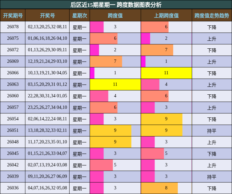Click span value 2 in row 26072
The image size is (232, 194).
(115, 50)
